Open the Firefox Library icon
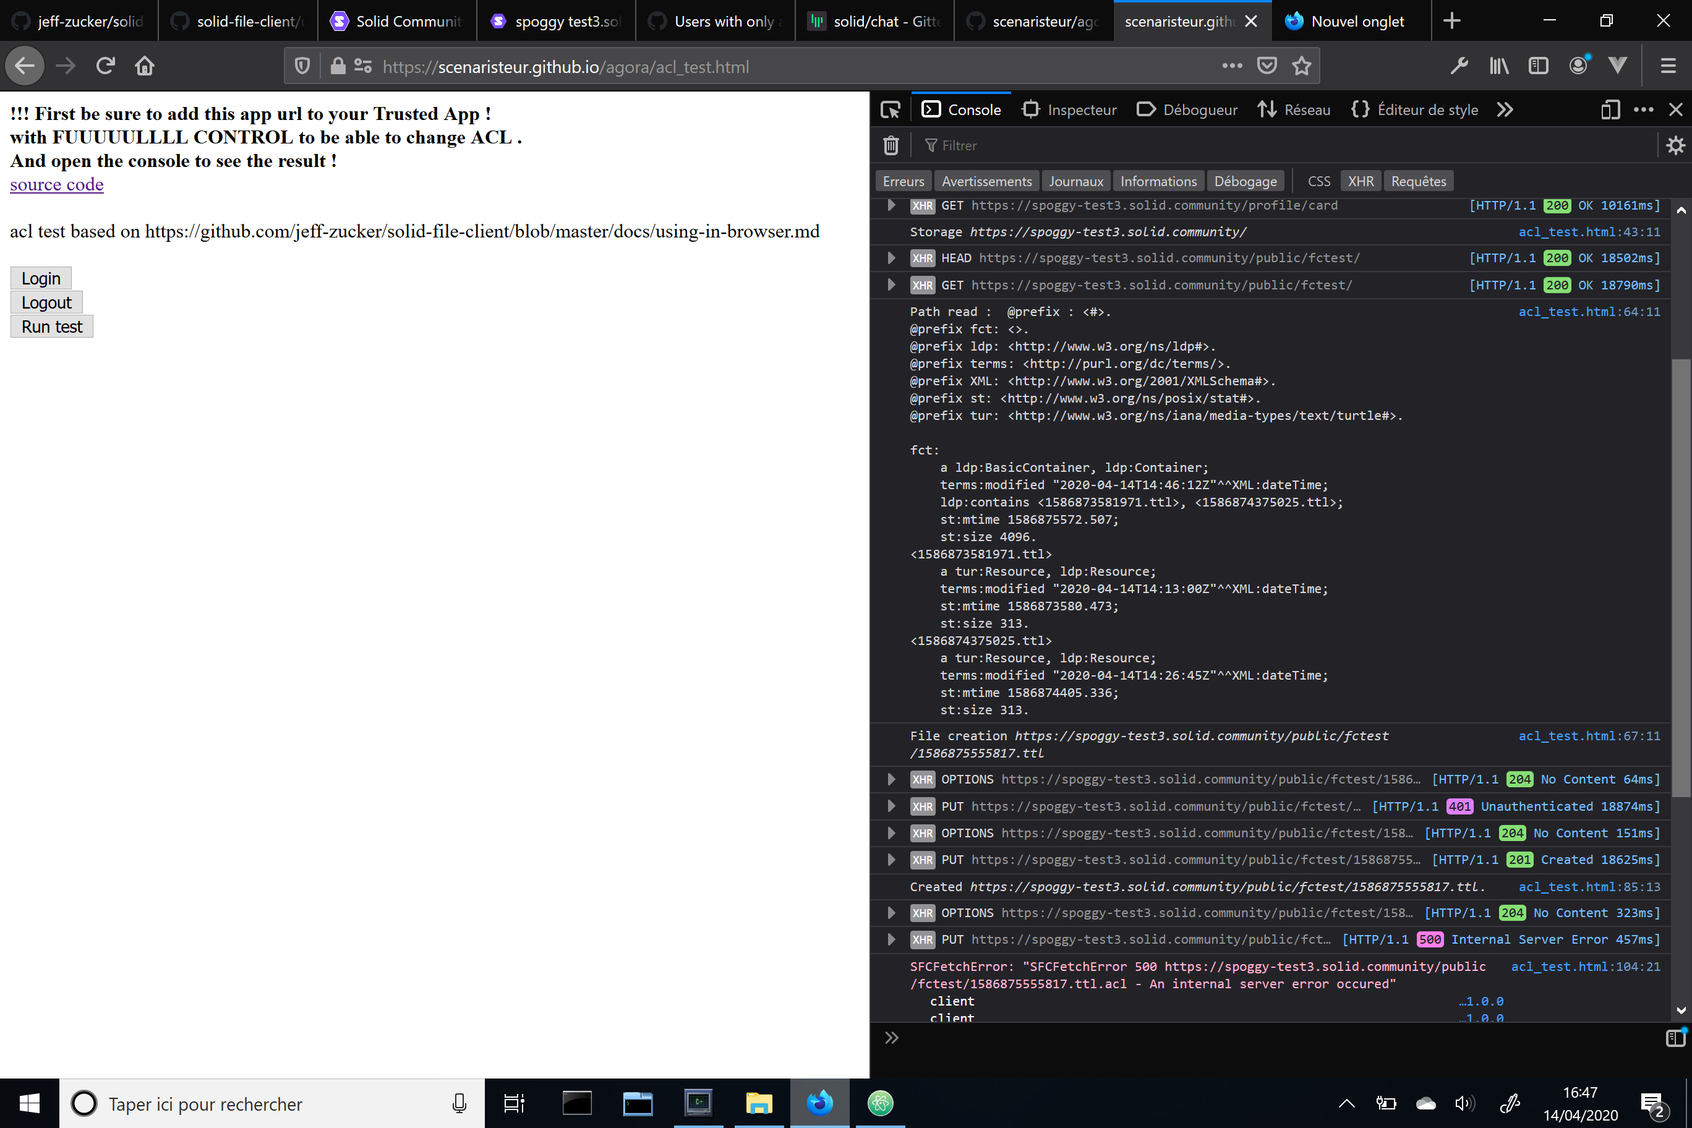The image size is (1692, 1128). point(1498,66)
